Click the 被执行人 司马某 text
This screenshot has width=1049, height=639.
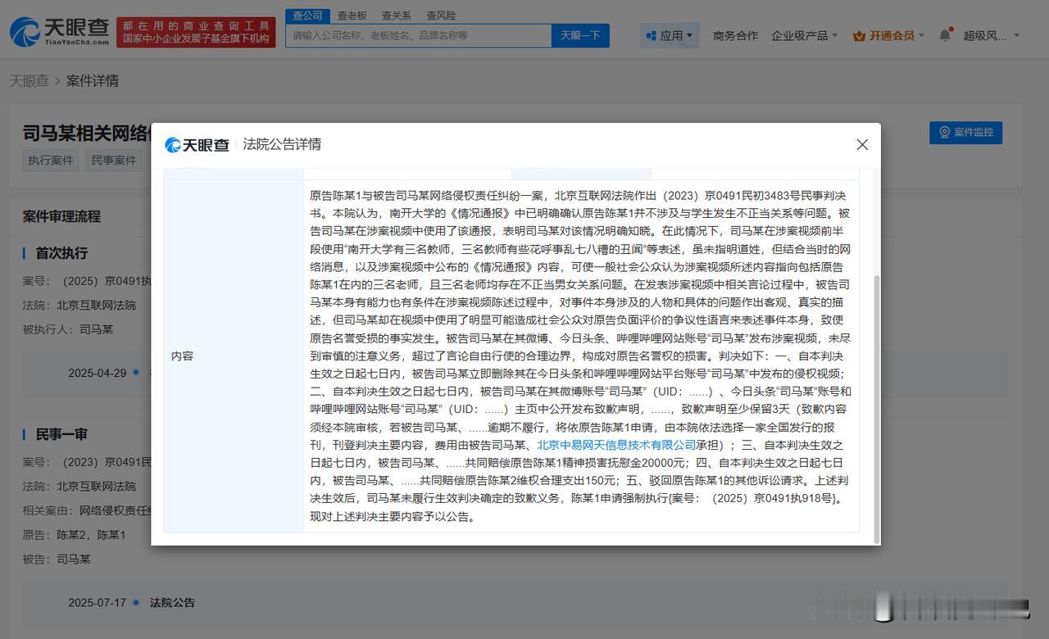pyautogui.click(x=68, y=329)
